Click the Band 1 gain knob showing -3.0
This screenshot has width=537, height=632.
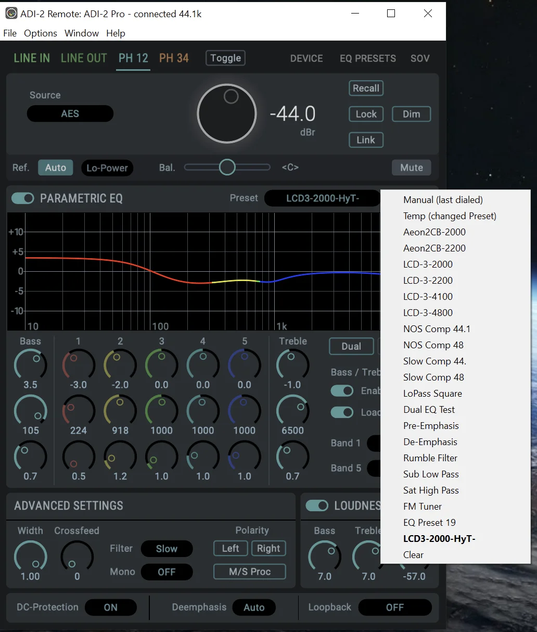pyautogui.click(x=79, y=364)
